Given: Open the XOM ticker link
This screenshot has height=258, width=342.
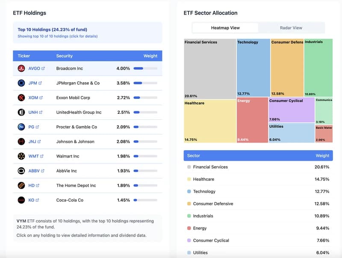Looking at the screenshot, I should pyautogui.click(x=33, y=98).
